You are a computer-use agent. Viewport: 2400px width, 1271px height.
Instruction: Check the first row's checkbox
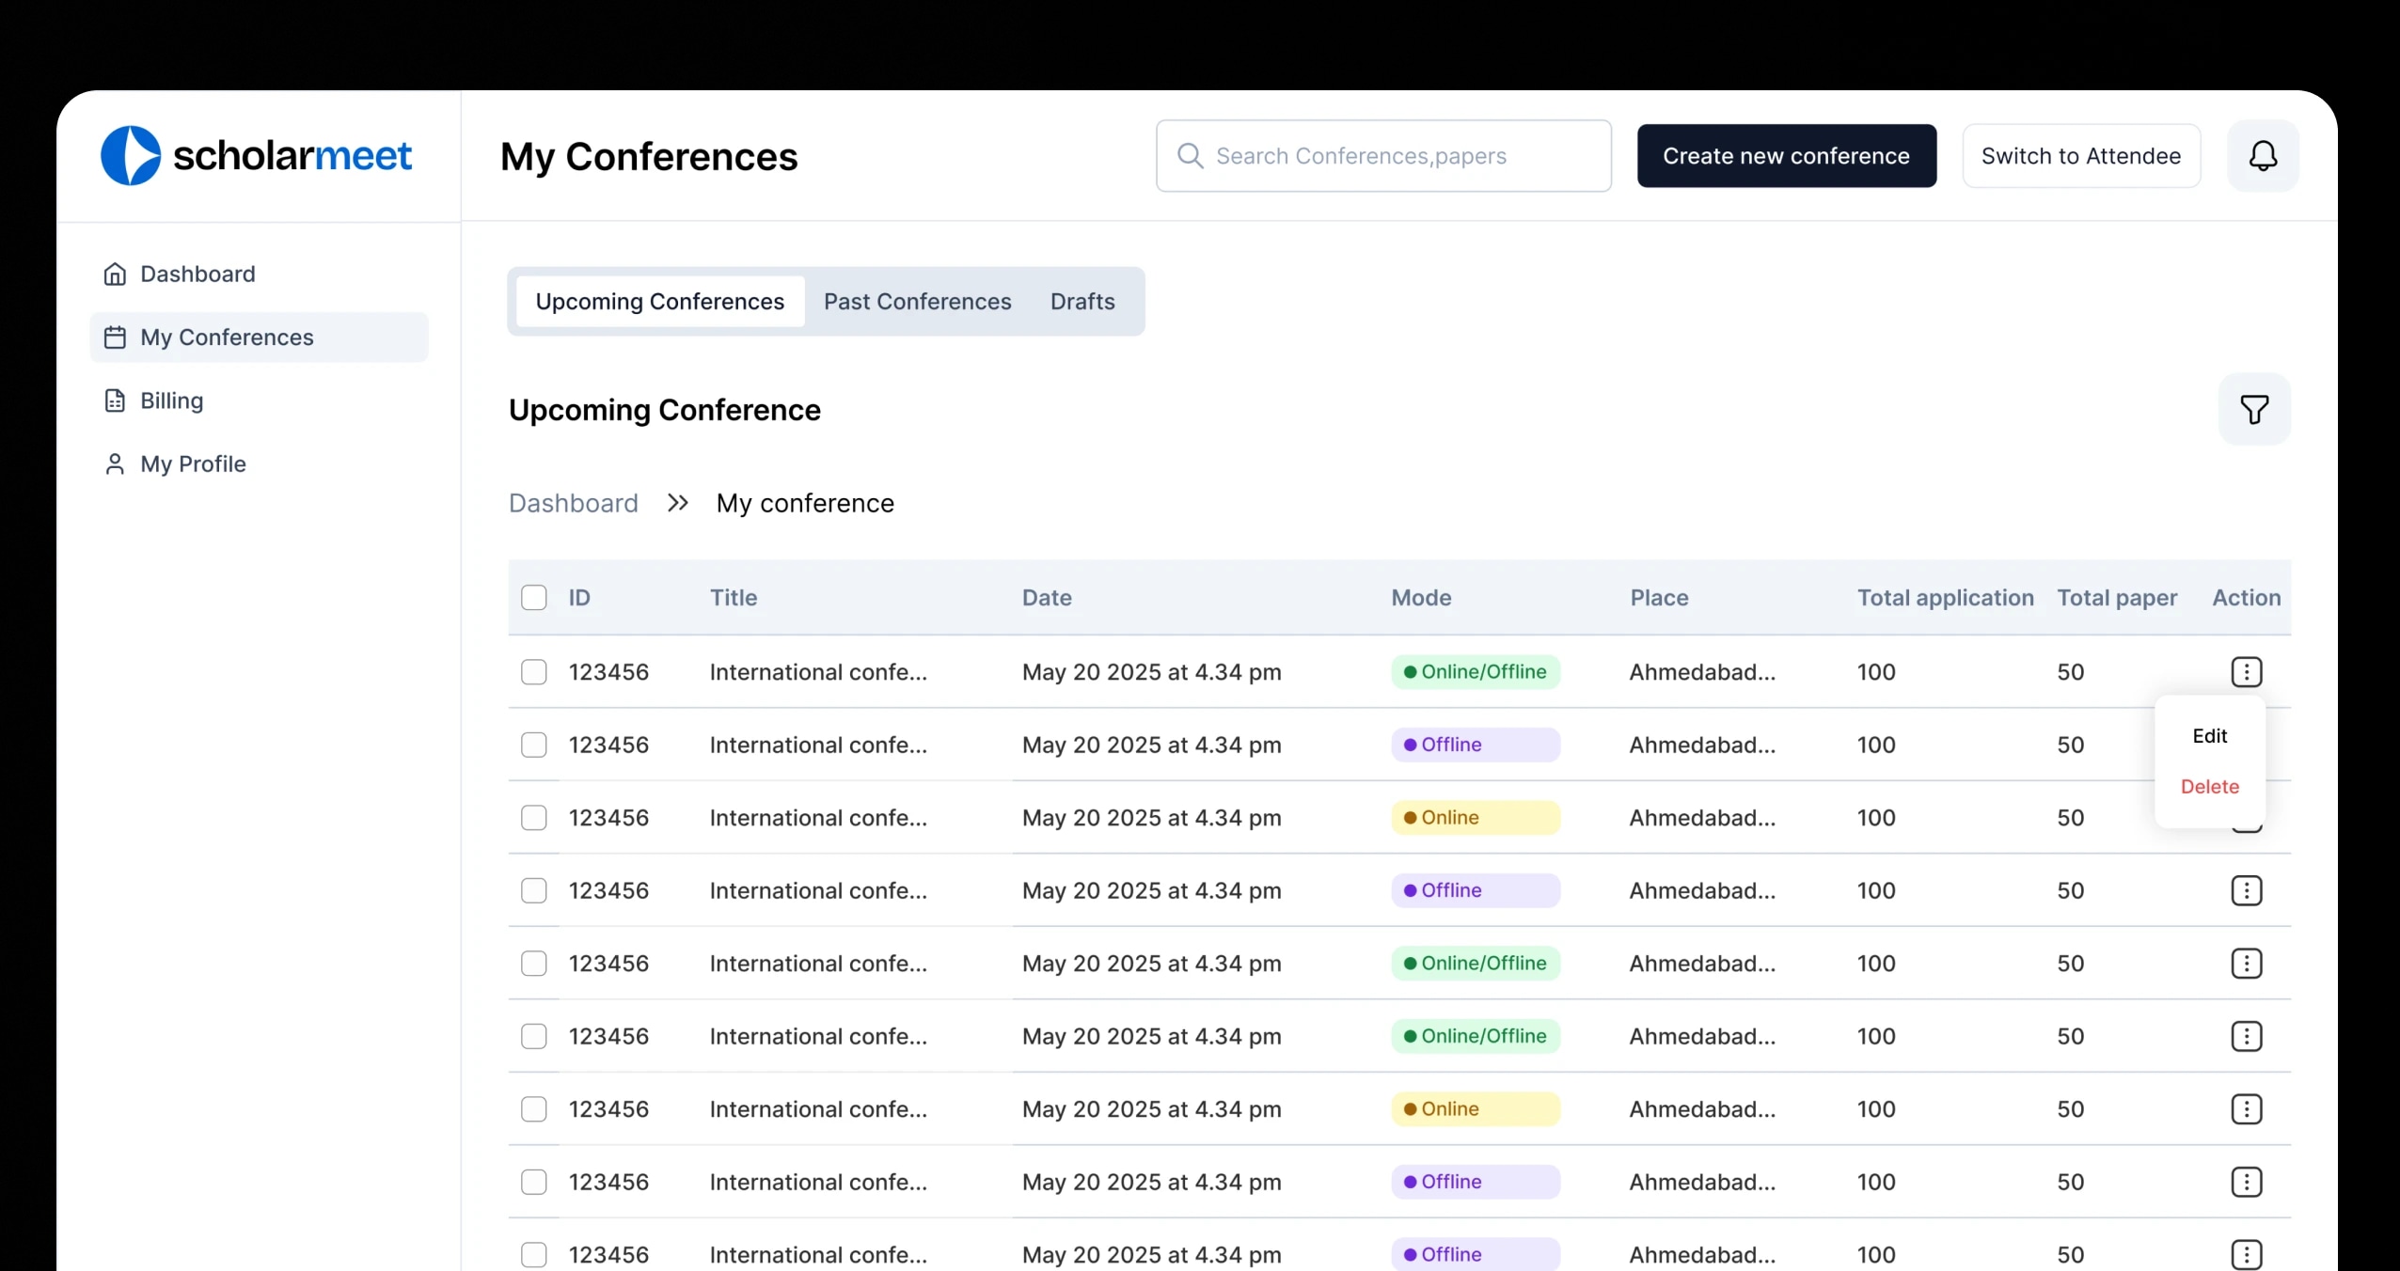[534, 672]
